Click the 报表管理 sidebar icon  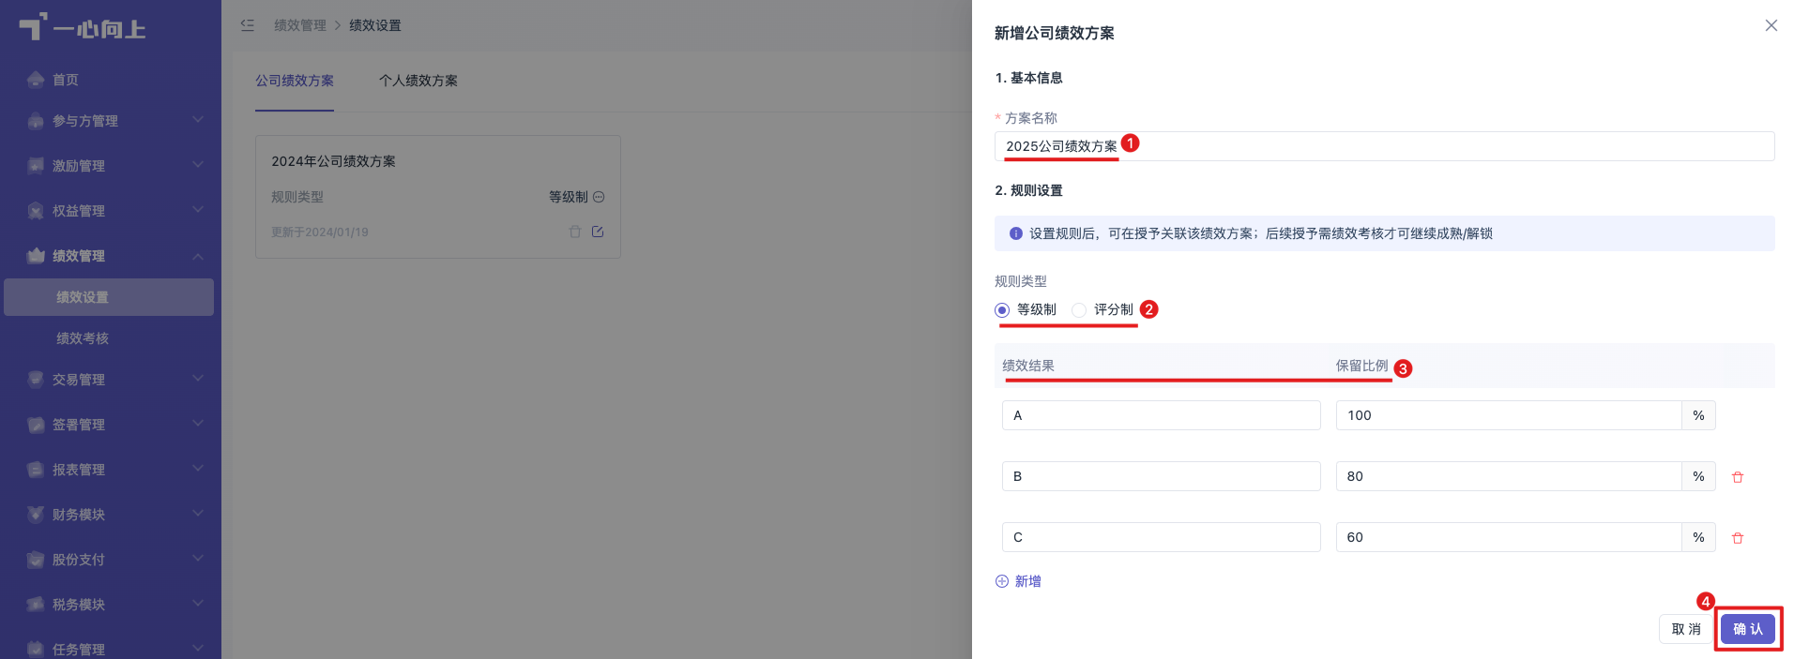click(x=36, y=470)
